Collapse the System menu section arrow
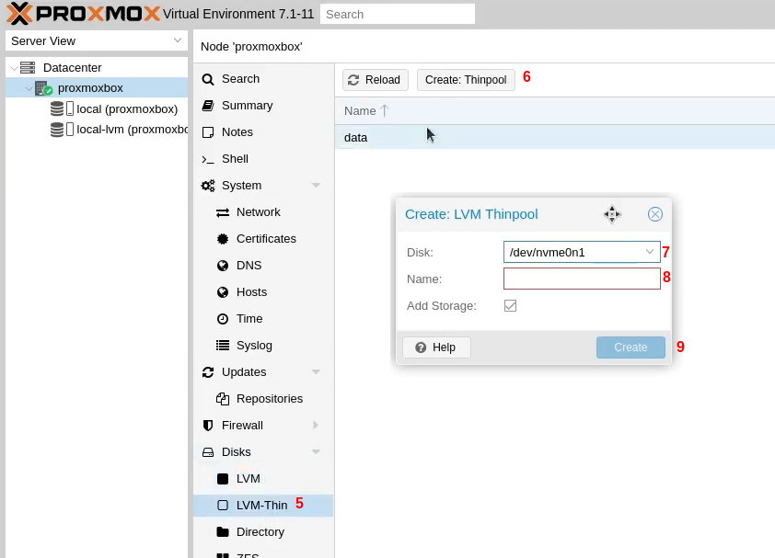Viewport: 775px width, 558px height. tap(316, 186)
